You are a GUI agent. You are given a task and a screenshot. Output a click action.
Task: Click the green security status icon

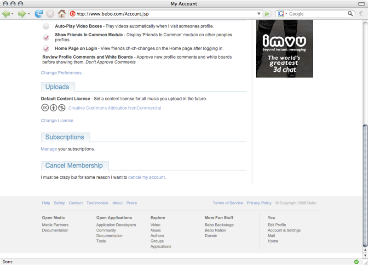pyautogui.click(x=356, y=262)
